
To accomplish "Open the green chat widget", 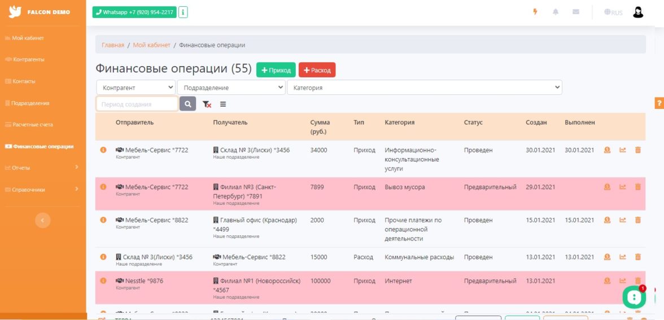I will (x=634, y=297).
